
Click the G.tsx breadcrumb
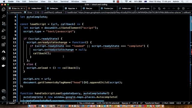[x=28, y=13]
